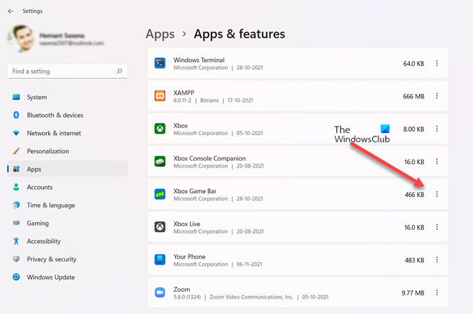Select the Xbox Game Bar name
The image size is (473, 314).
[195, 191]
